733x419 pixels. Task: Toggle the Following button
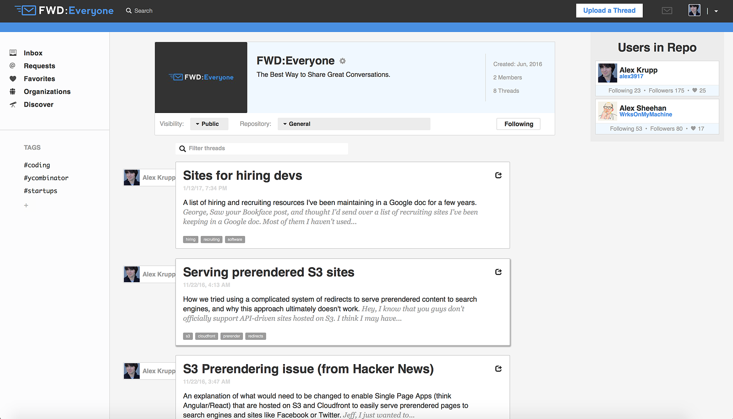(519, 124)
